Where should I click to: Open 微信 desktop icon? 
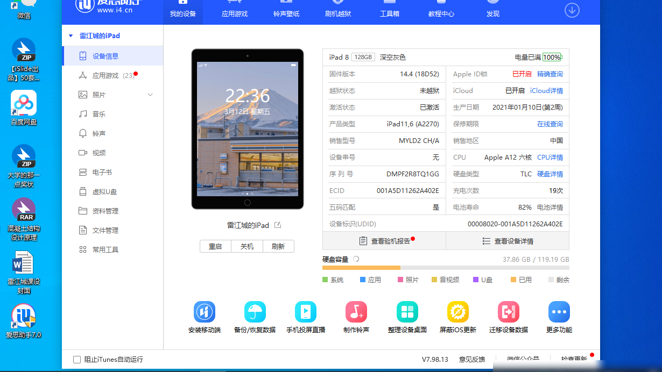(24, 11)
